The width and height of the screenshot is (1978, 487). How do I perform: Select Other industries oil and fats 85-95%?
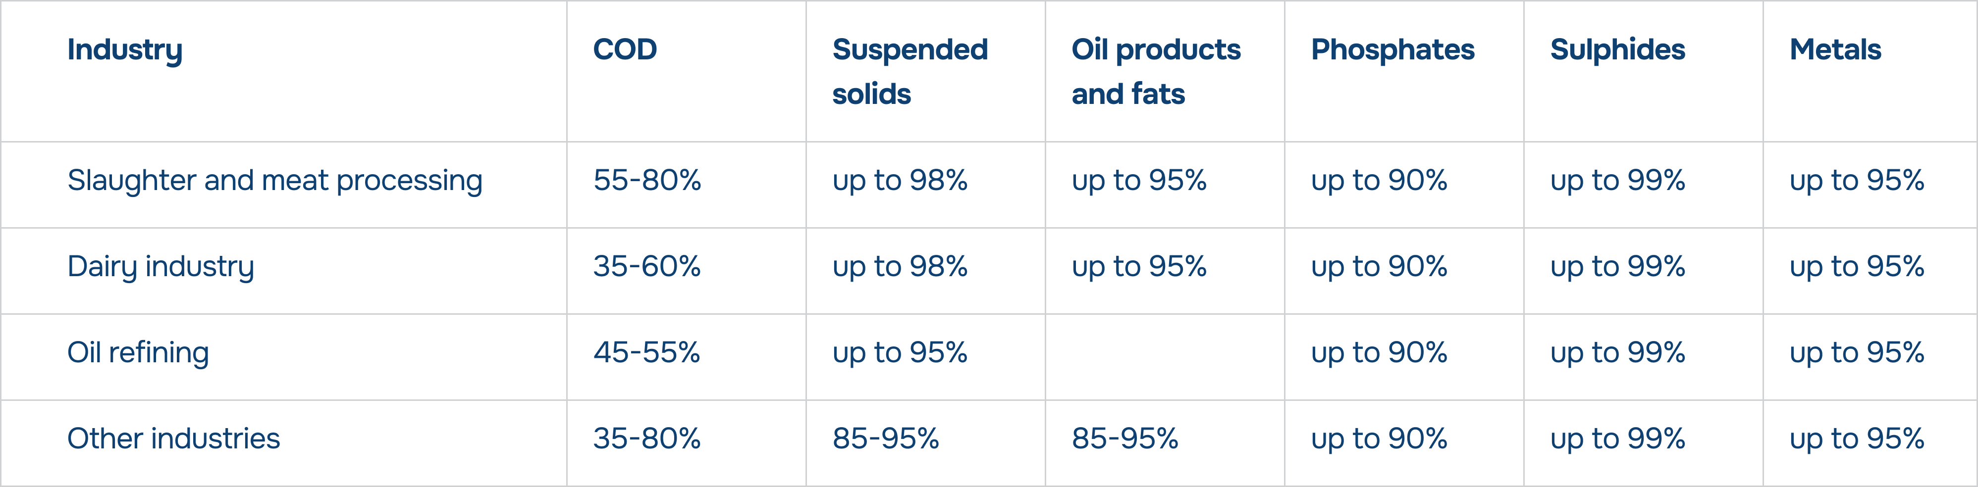[1125, 438]
